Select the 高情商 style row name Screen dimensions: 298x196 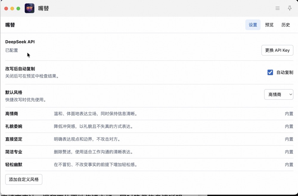pos(12,114)
